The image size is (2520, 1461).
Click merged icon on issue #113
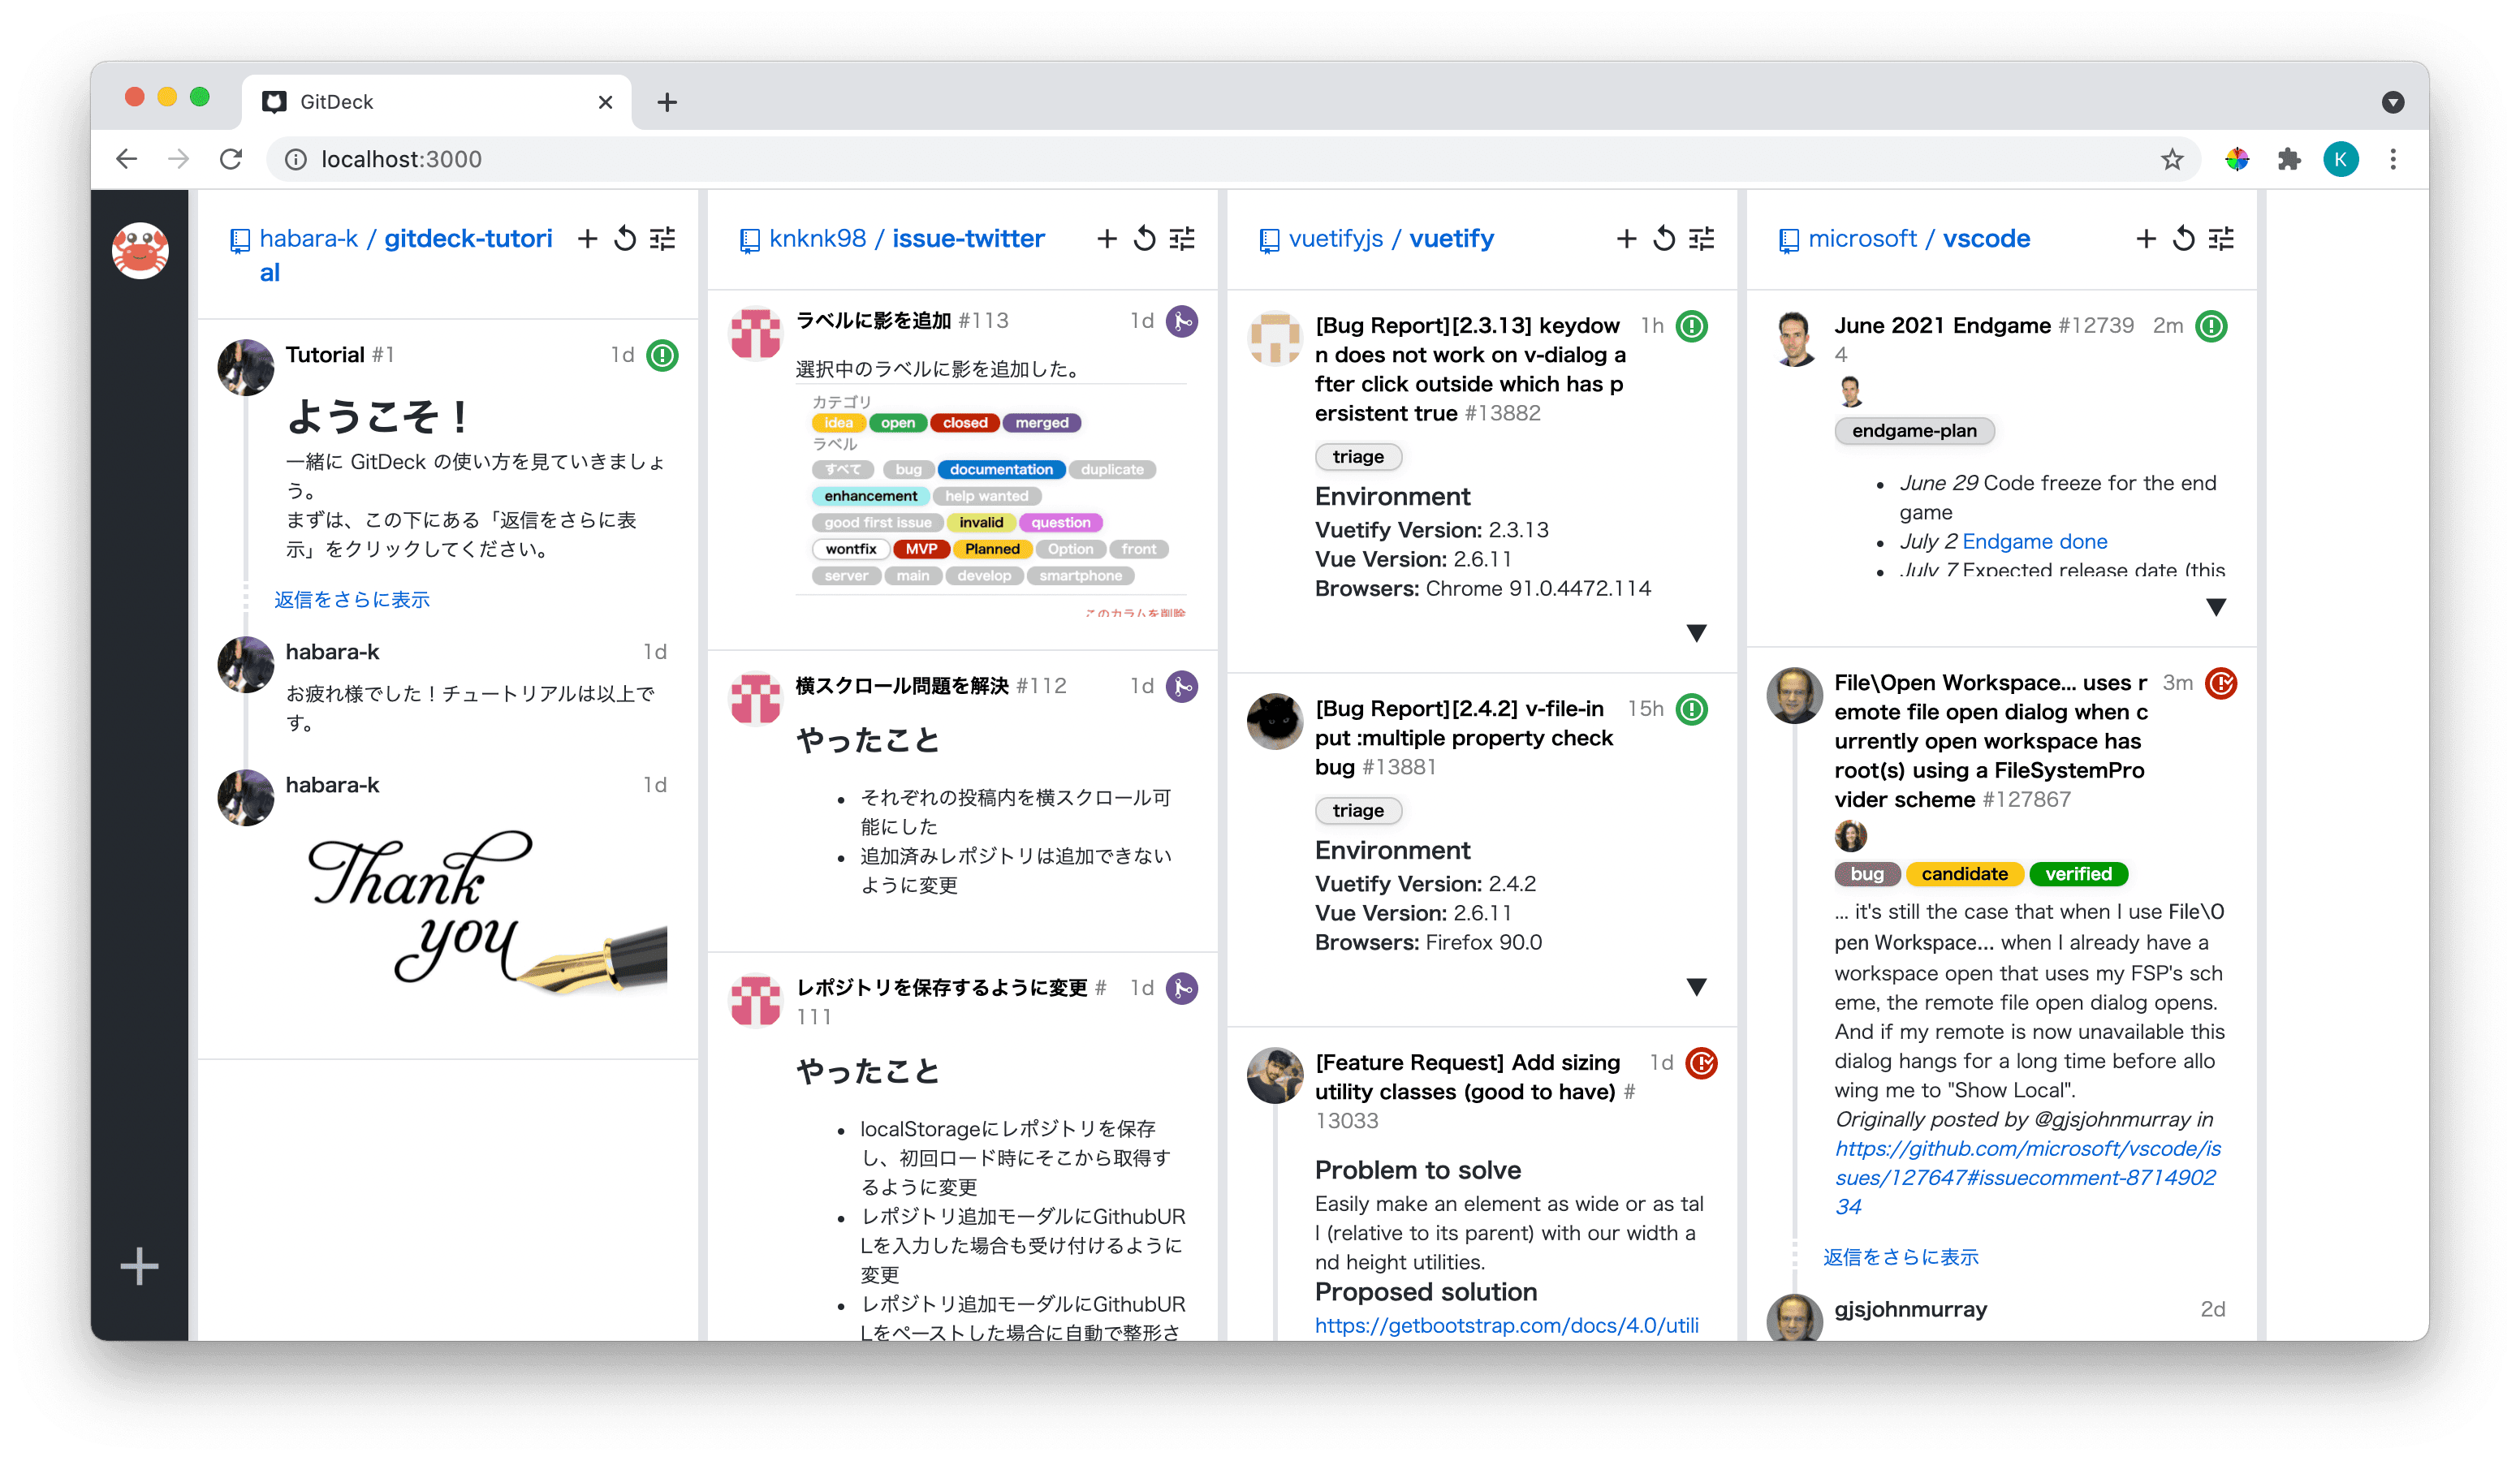1182,321
